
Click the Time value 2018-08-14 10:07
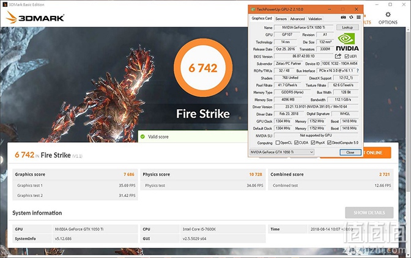point(331,229)
